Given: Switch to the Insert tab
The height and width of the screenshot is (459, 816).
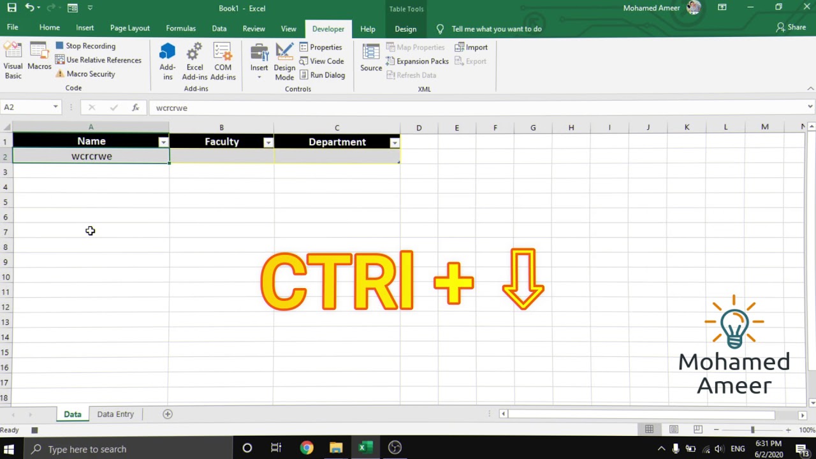Looking at the screenshot, I should [x=85, y=28].
